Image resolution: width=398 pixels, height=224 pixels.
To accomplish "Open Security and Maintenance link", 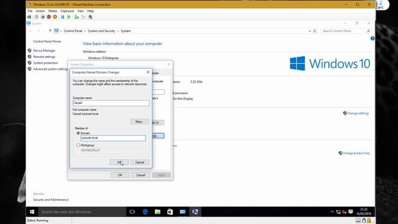I will (x=51, y=200).
